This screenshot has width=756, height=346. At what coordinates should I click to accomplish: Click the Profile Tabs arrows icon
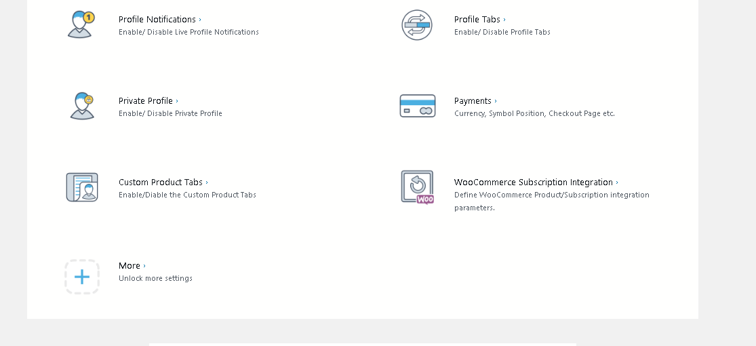416,25
